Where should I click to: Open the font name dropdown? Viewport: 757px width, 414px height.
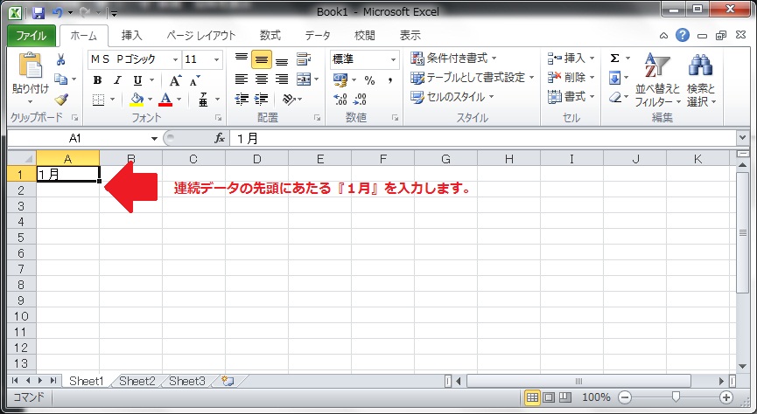pyautogui.click(x=175, y=59)
